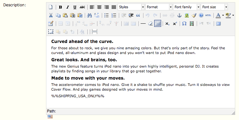Align text right
The height and width of the screenshot is (120, 239).
click(x=107, y=7)
